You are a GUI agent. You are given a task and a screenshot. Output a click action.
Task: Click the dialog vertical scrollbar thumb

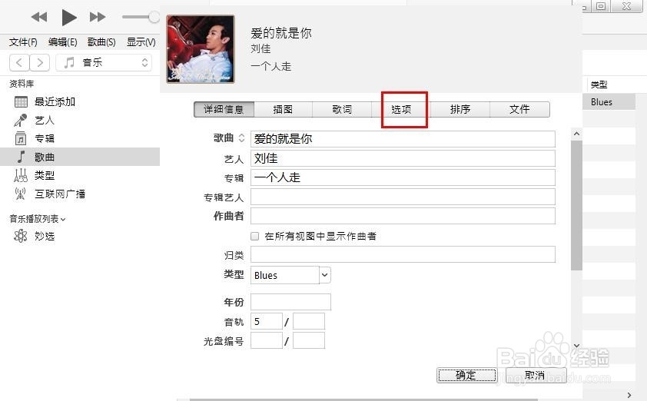click(x=576, y=205)
